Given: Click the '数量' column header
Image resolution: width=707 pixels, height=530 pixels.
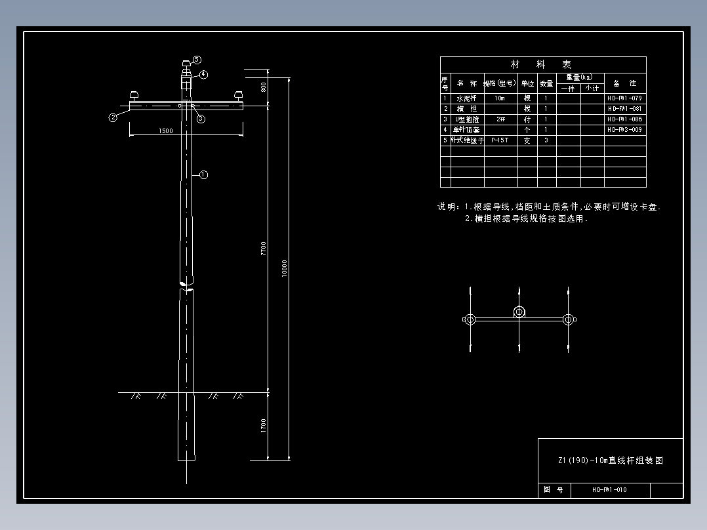Looking at the screenshot, I should [546, 83].
